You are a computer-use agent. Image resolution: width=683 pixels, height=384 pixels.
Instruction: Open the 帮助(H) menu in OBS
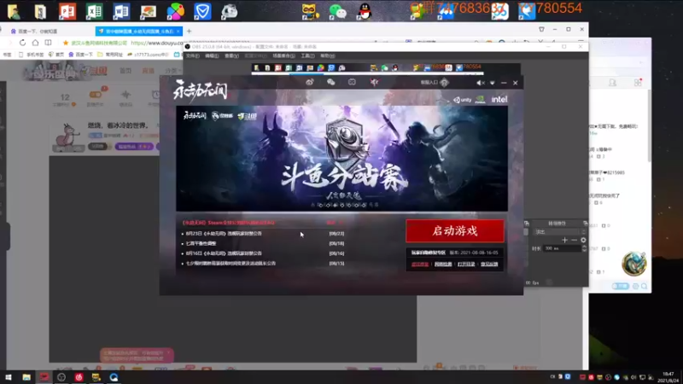coord(328,55)
